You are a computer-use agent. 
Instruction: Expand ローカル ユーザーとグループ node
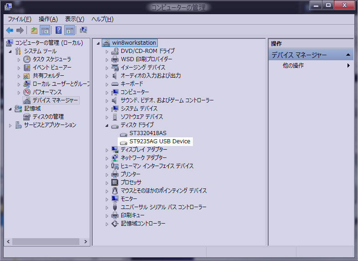point(19,84)
